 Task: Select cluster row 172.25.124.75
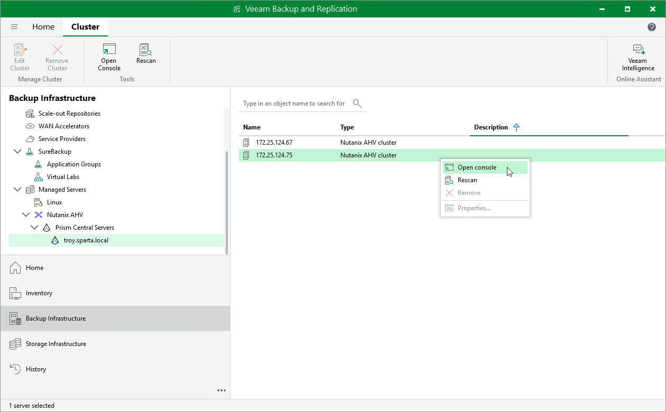(452, 155)
